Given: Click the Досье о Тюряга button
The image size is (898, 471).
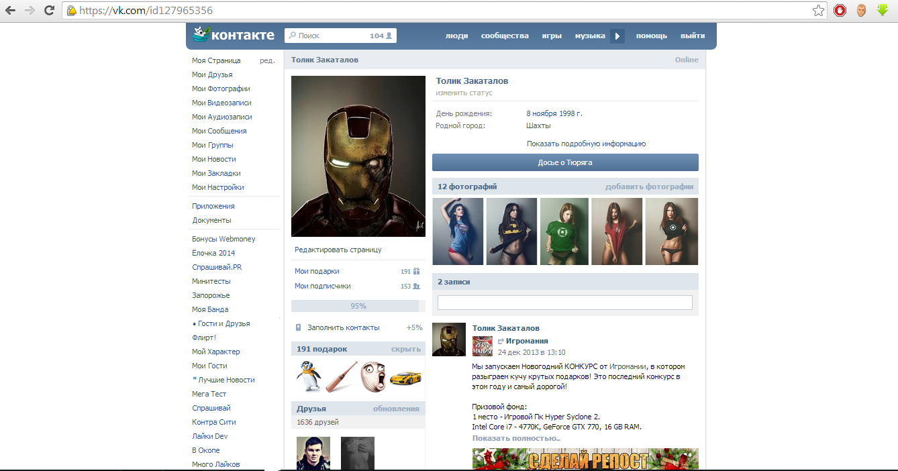Looking at the screenshot, I should click(565, 162).
